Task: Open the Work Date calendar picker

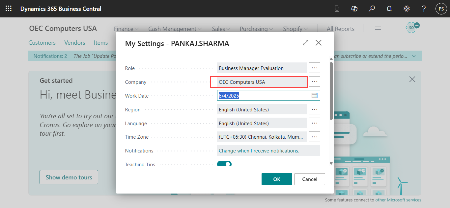Action: (x=314, y=96)
